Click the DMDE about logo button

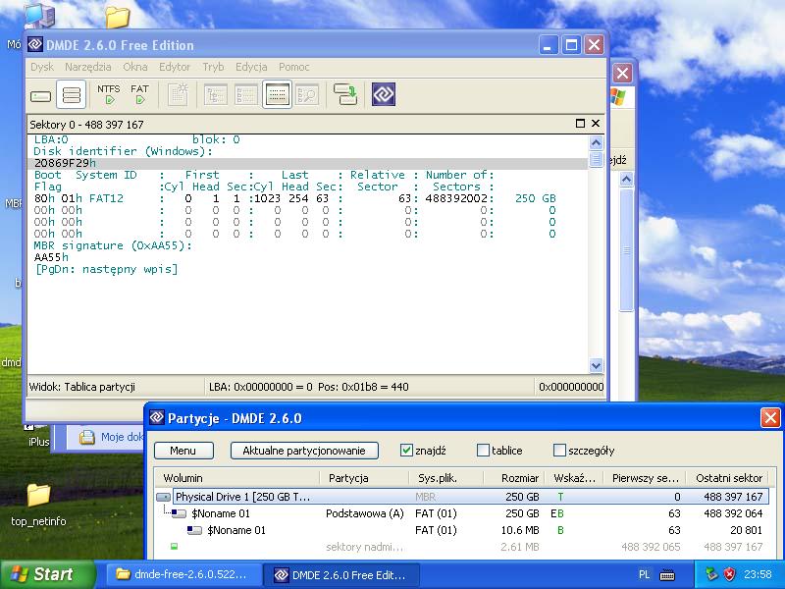(384, 94)
